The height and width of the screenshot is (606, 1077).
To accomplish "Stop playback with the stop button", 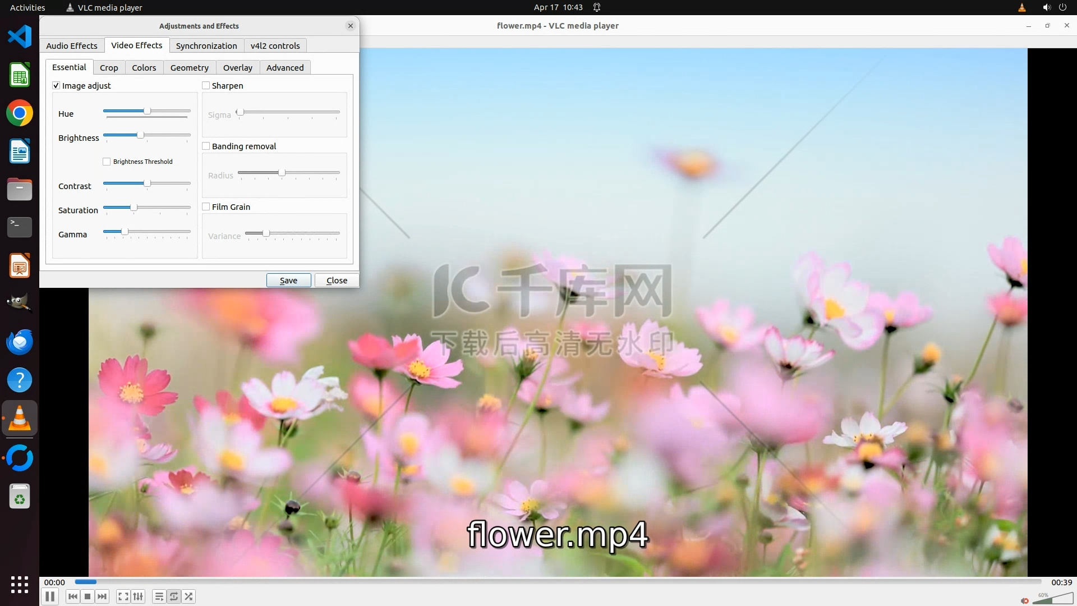I will tap(88, 596).
